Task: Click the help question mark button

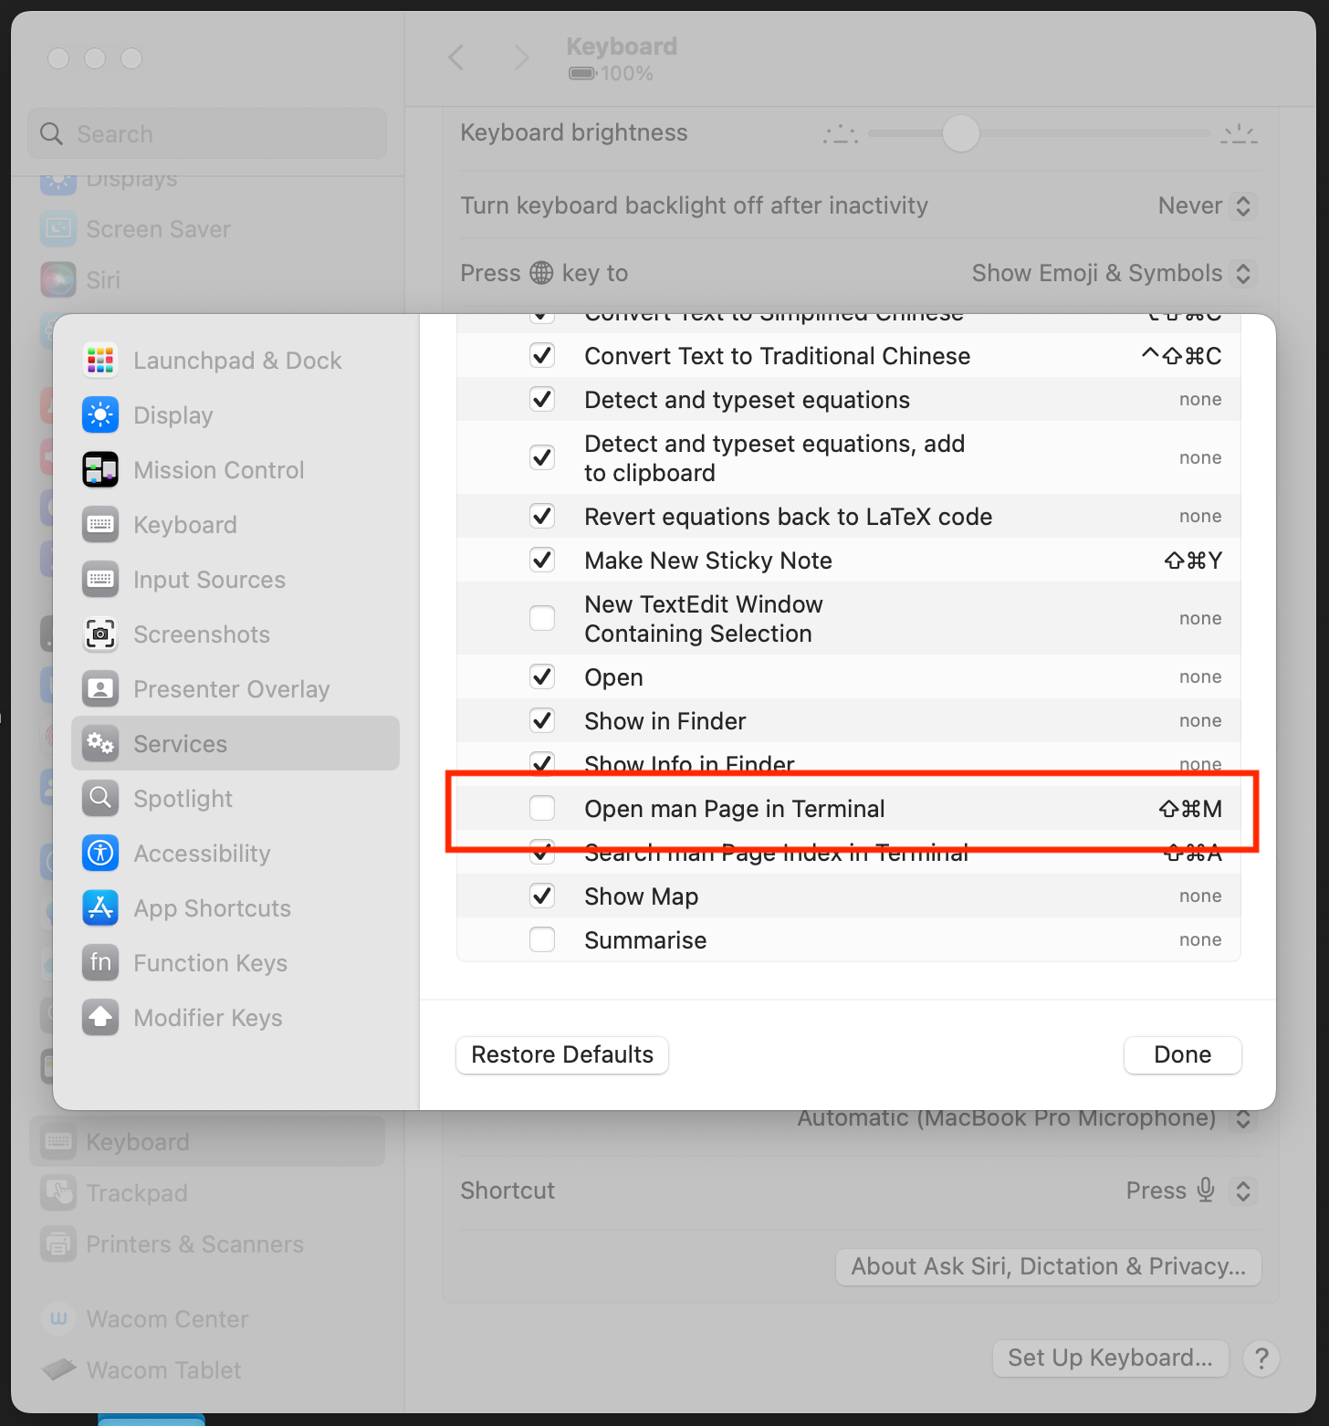Action: pos(1261,1358)
